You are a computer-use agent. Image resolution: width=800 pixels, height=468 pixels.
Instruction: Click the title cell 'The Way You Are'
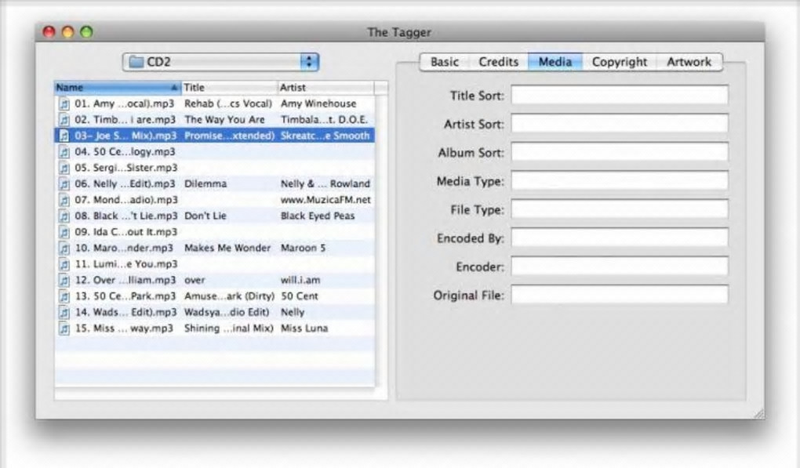click(224, 120)
